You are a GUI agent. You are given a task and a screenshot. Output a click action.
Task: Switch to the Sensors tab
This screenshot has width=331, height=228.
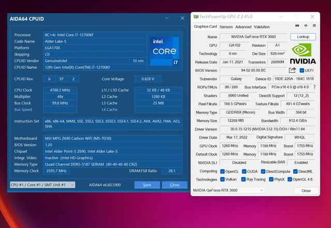coord(226,27)
